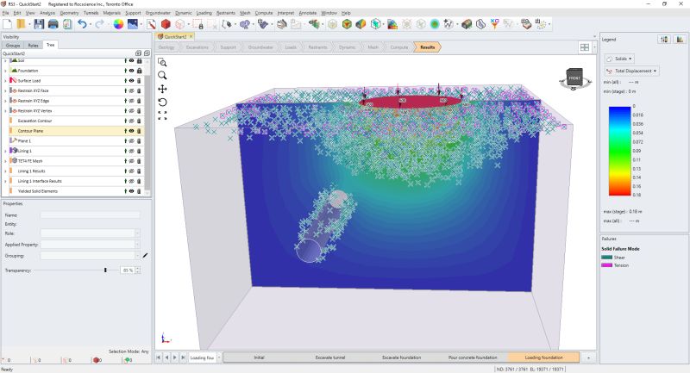Click the collapse all icon in tree header
Viewport: 690px width, 373px height.
point(147,53)
